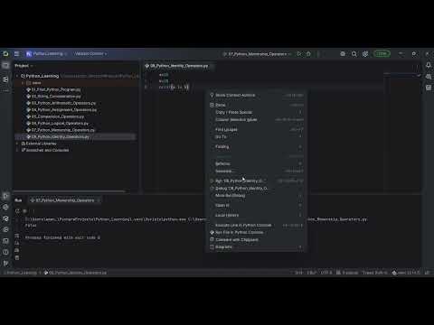Choose Show Context Actions
Screen dimensions: 434x325
257,96
